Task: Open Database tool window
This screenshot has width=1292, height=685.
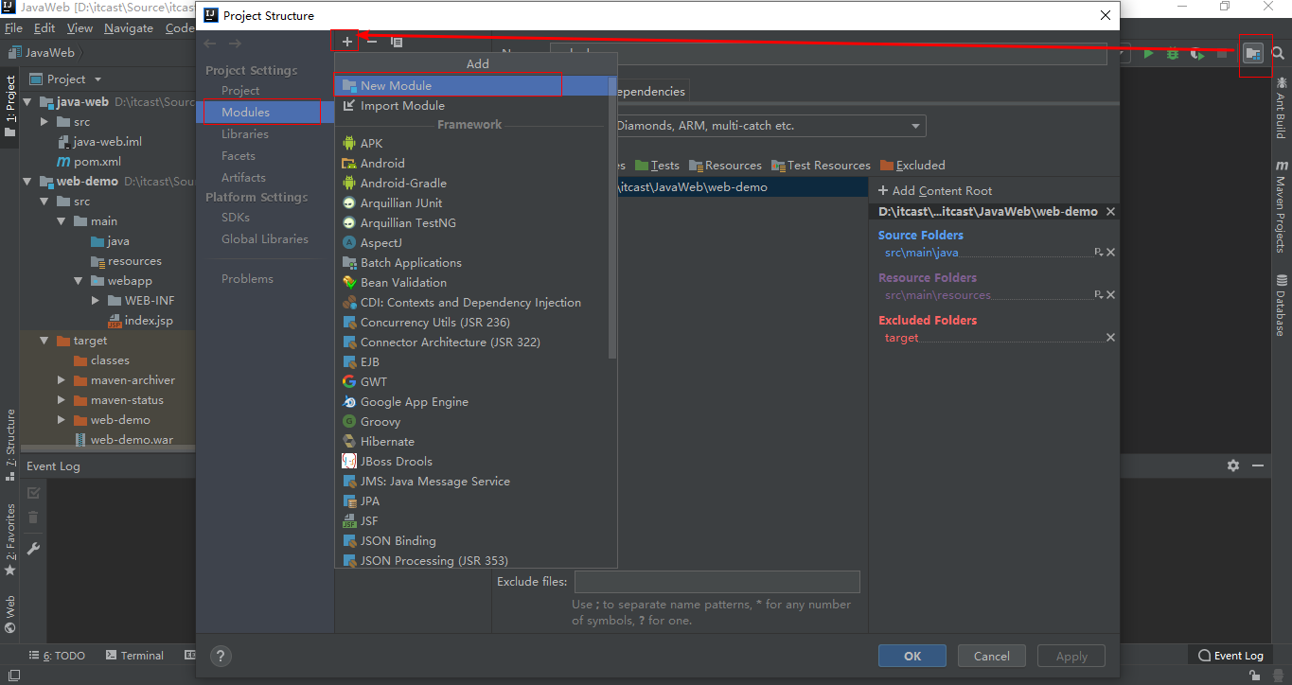Action: 1282,306
